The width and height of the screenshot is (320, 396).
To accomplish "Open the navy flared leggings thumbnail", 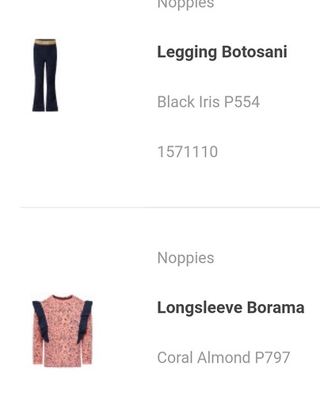I will click(x=45, y=75).
